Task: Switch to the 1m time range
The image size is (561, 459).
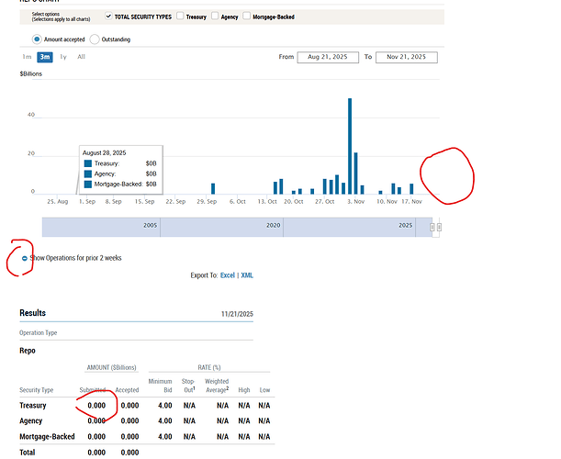Action: pos(27,57)
